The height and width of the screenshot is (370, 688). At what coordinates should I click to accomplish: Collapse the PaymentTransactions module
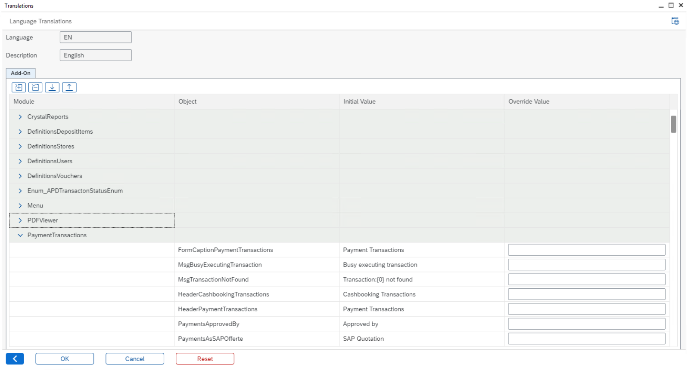(20, 235)
